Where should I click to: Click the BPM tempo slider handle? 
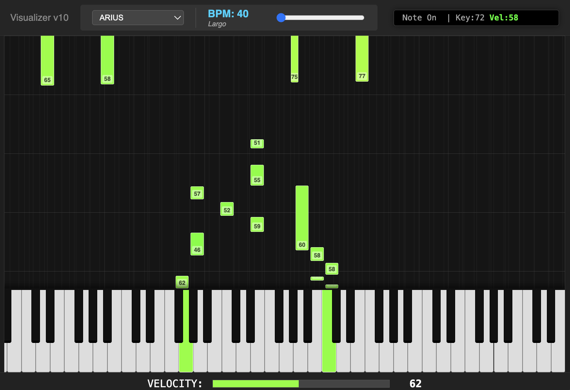click(x=281, y=18)
